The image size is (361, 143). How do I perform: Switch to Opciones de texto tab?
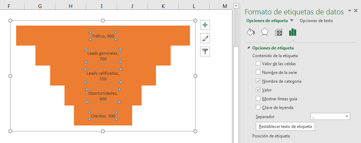pos(316,20)
